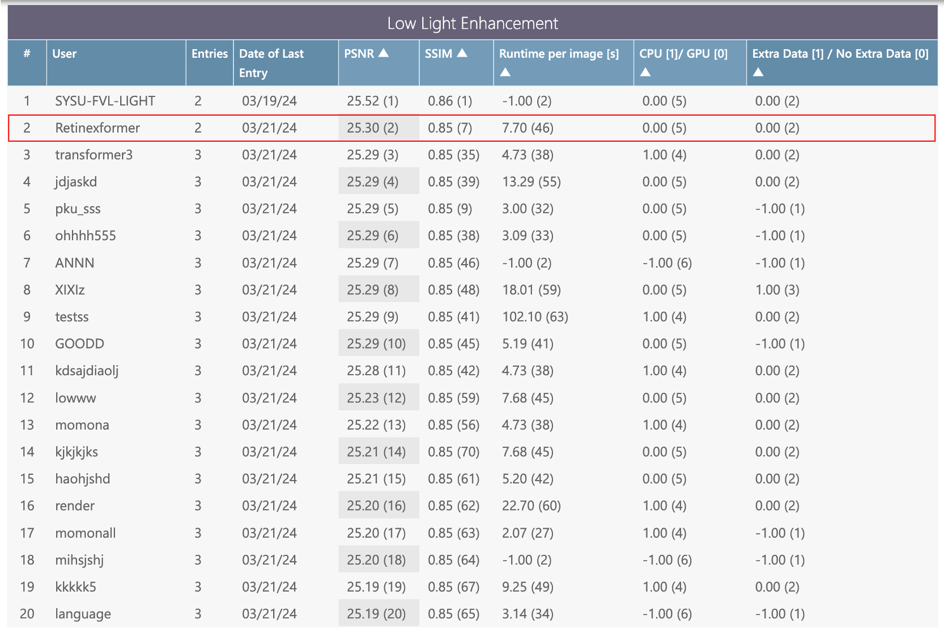Click PSNR value 25.19 (20)
This screenshot has height=628, width=944.
376,614
